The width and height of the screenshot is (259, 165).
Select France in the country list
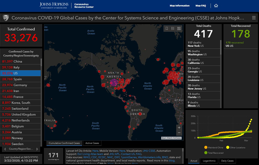tap(20, 97)
